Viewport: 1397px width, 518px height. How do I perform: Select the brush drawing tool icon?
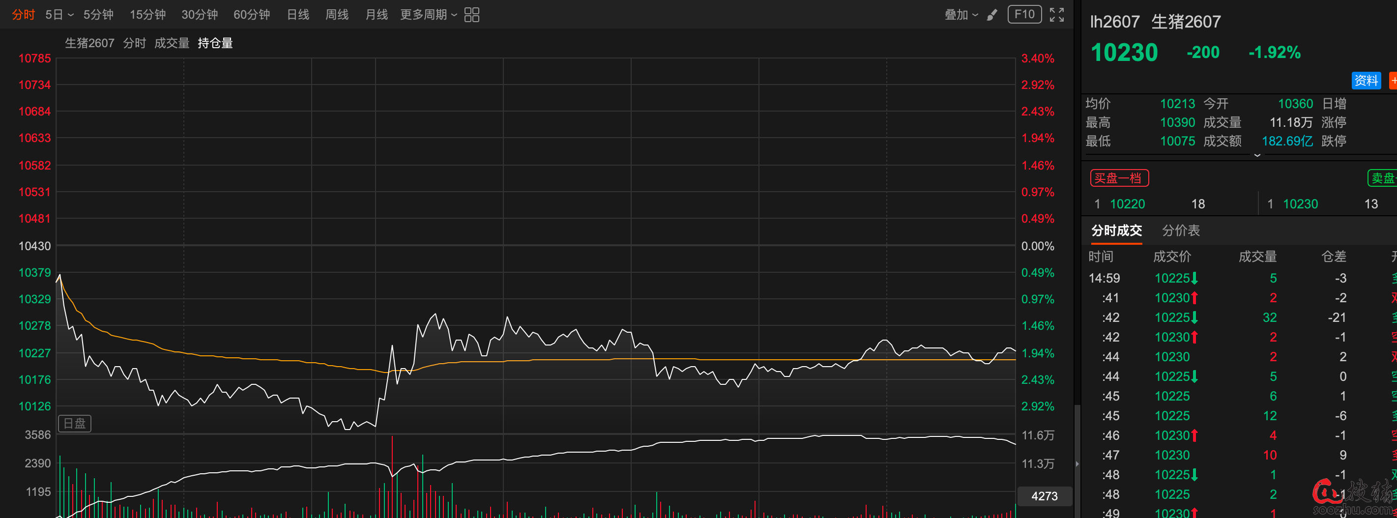pos(992,15)
